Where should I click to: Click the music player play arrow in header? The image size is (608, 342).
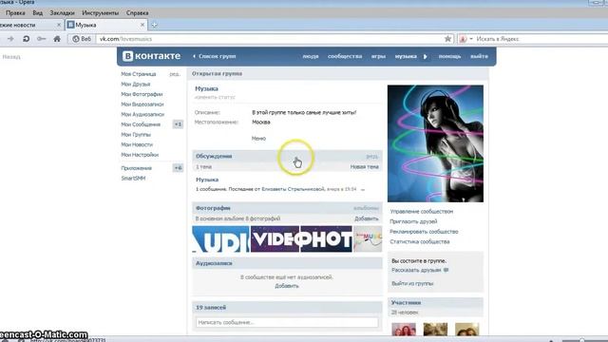[x=426, y=57]
